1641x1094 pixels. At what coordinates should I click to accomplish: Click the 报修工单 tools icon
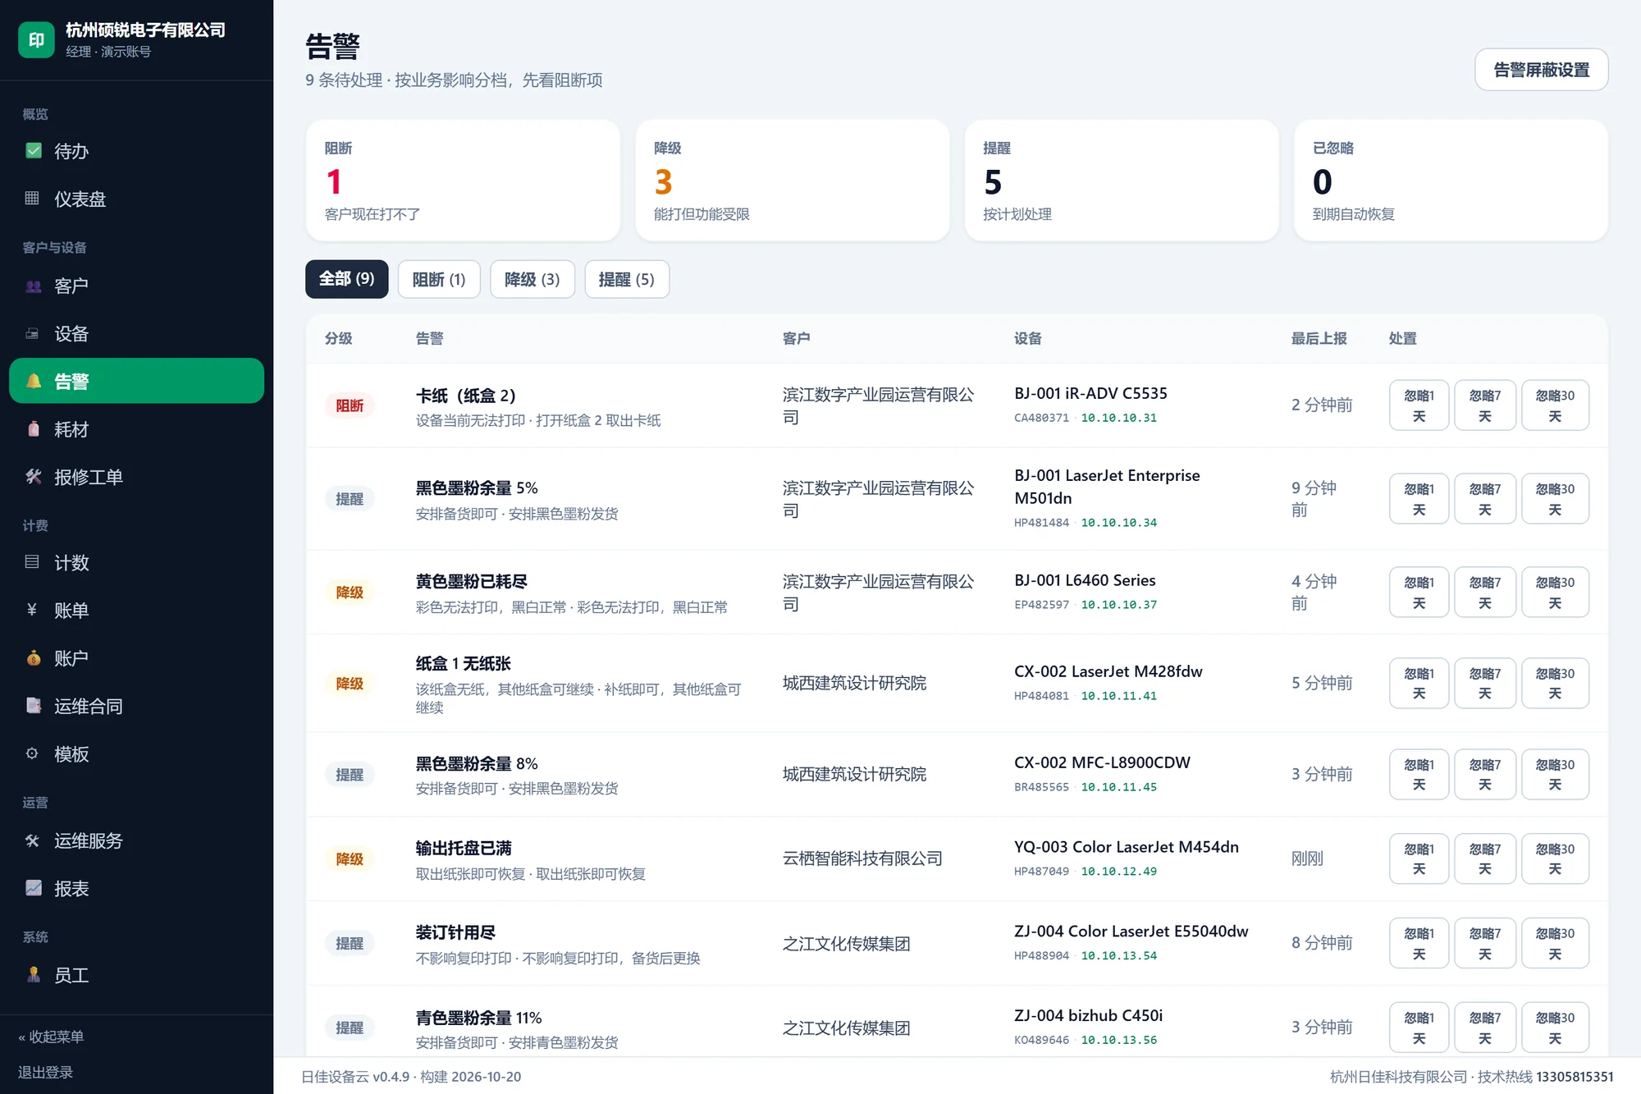point(34,477)
